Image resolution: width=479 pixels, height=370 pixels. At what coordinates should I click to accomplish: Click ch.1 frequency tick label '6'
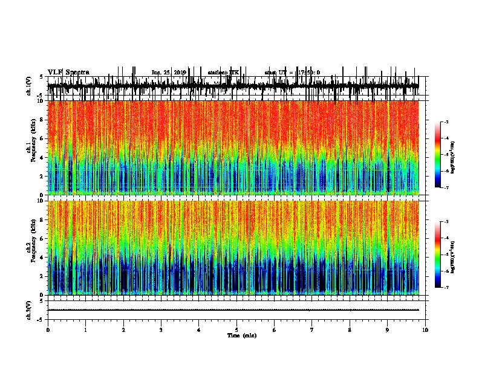click(42, 138)
